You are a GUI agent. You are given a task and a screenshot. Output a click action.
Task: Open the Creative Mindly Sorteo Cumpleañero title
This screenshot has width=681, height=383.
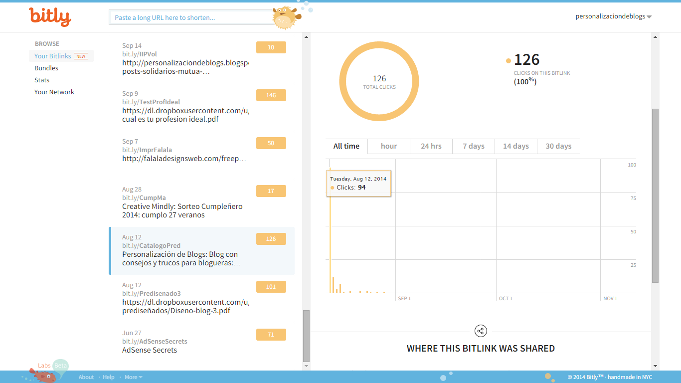pos(182,210)
